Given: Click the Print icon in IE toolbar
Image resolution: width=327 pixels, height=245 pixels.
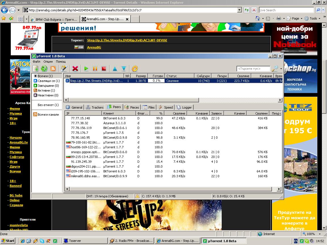Looking at the screenshot, I should pos(279,18).
